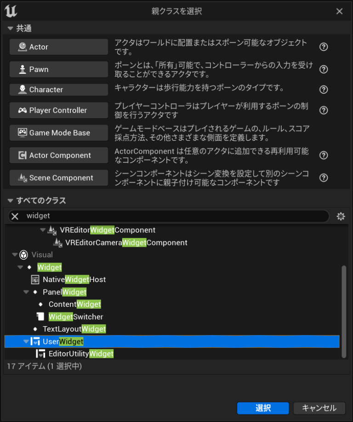Image resolution: width=353 pixels, height=422 pixels.
Task: Click the NativeWidgetHost class icon
Action: coord(35,280)
